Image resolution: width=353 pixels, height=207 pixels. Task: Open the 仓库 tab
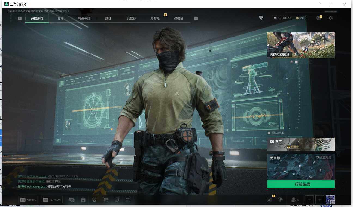click(x=60, y=18)
